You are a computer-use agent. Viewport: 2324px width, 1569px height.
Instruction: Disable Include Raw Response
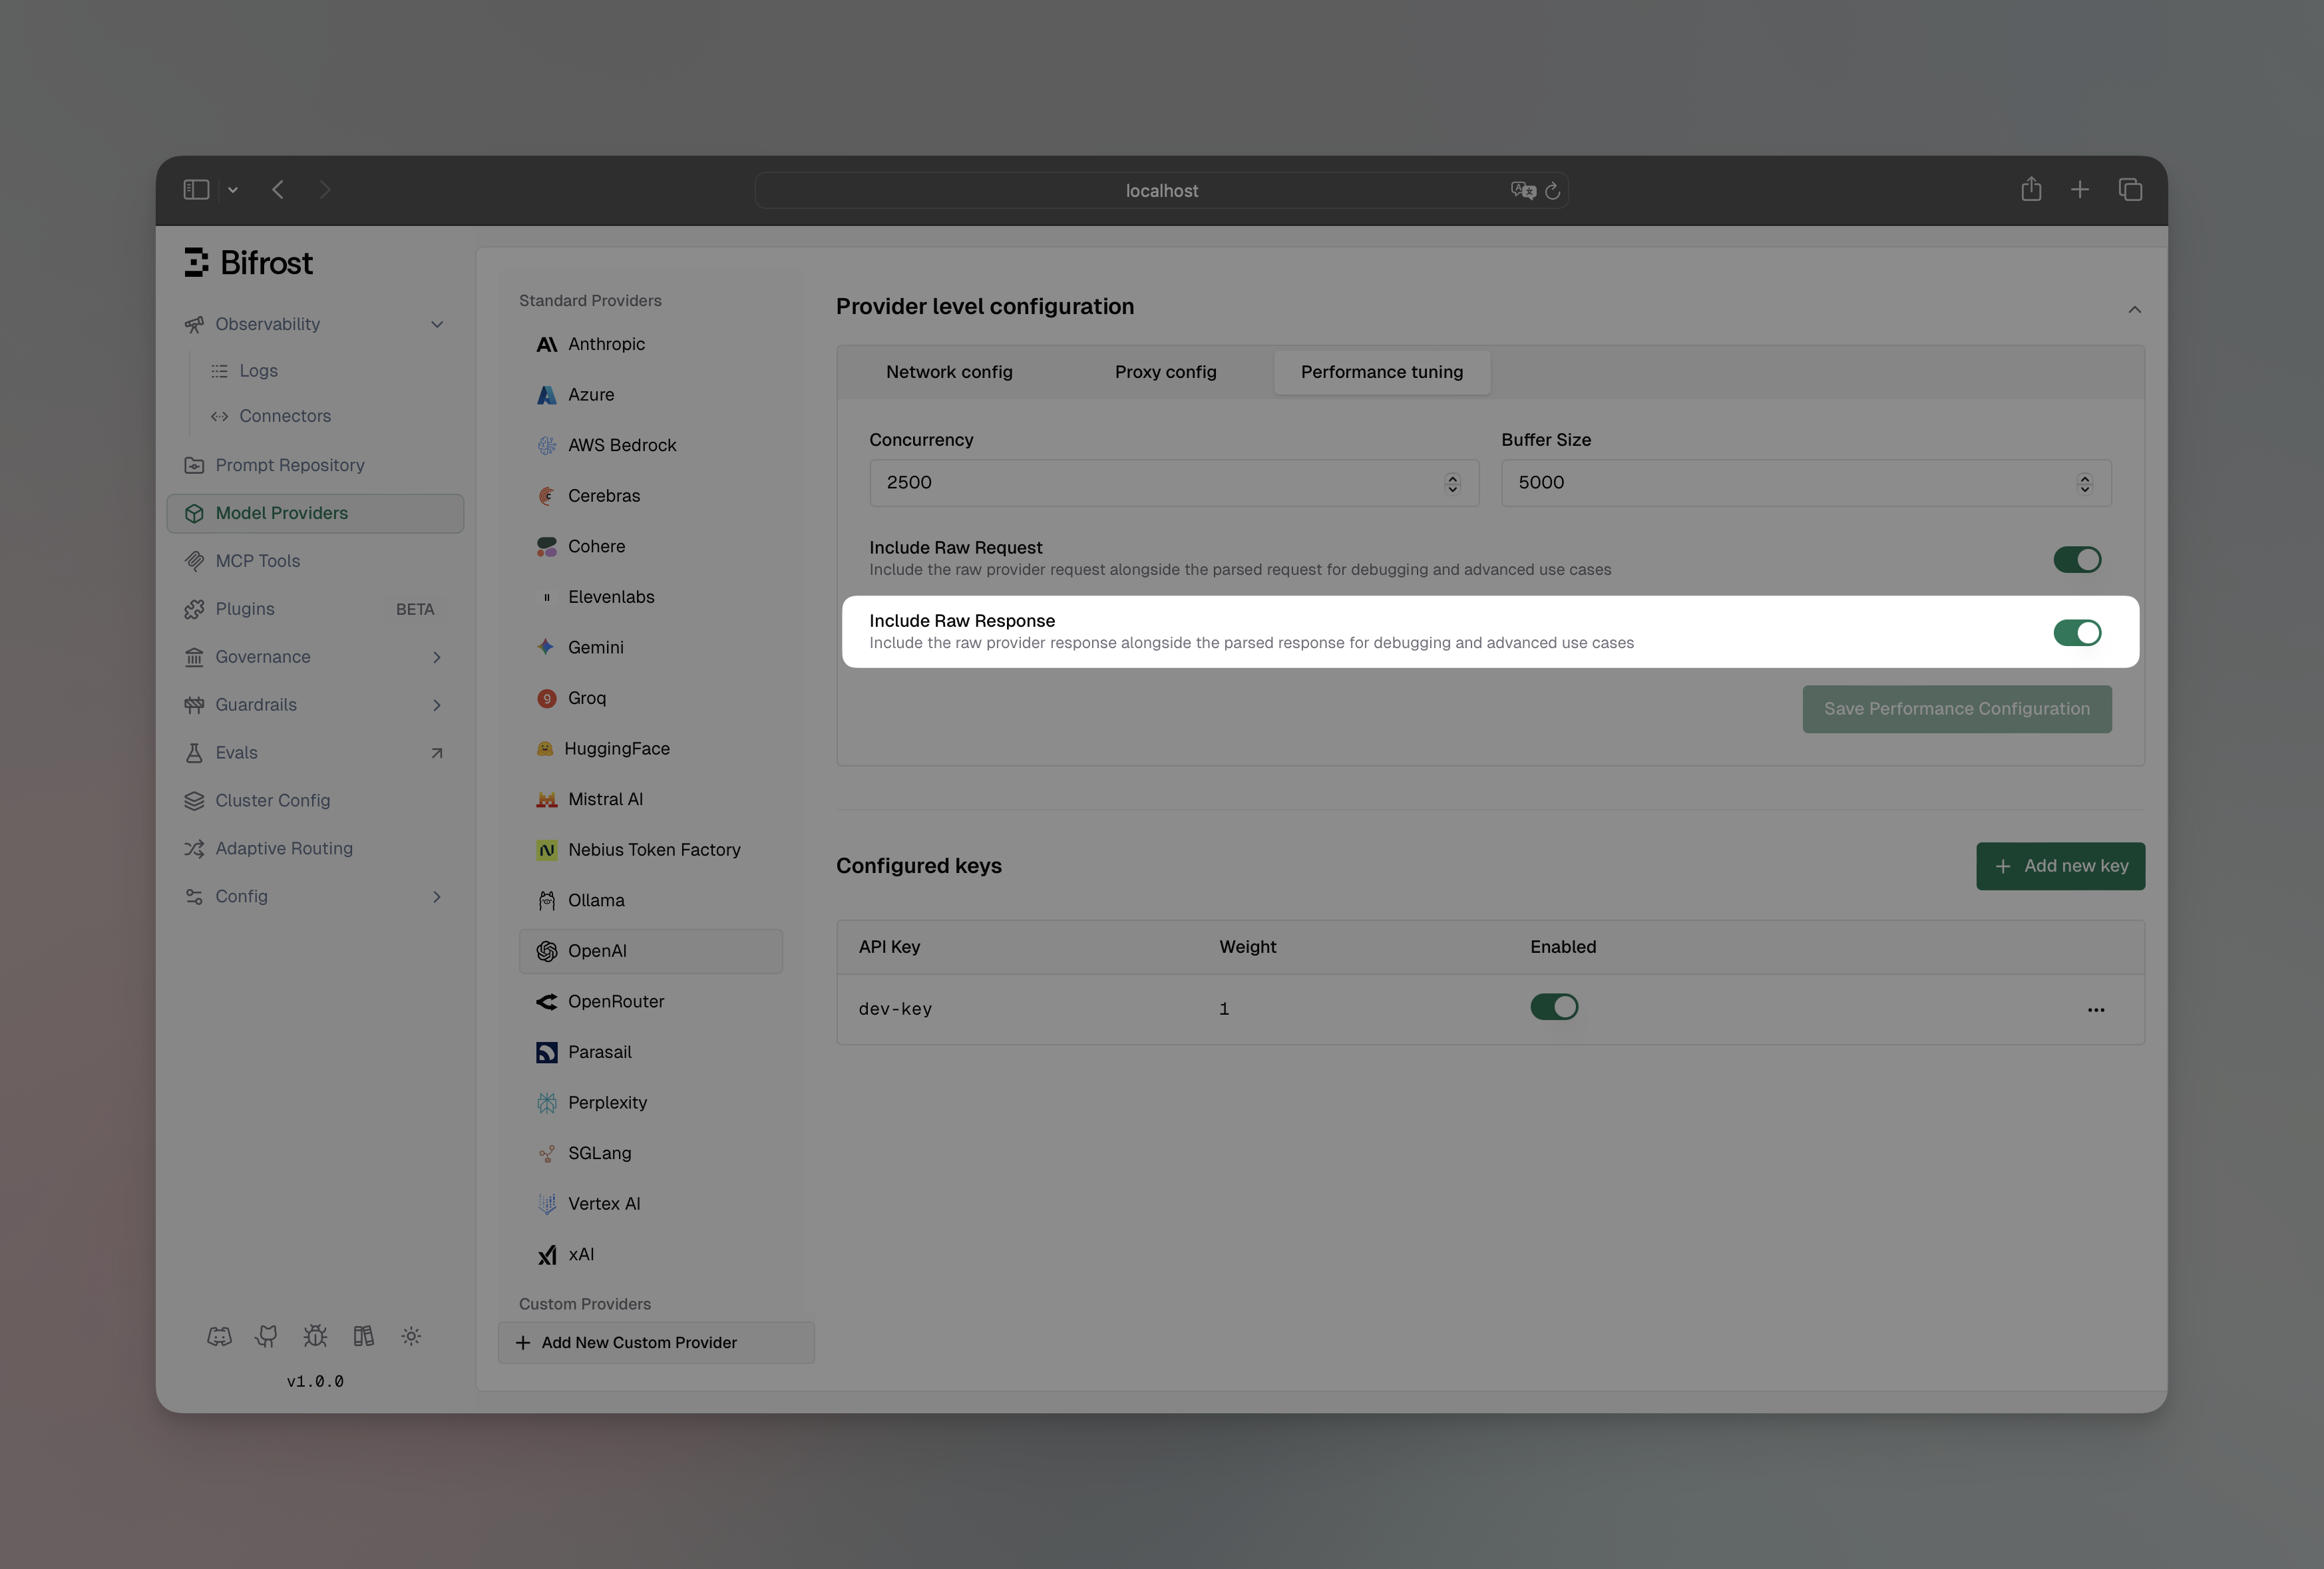2078,632
